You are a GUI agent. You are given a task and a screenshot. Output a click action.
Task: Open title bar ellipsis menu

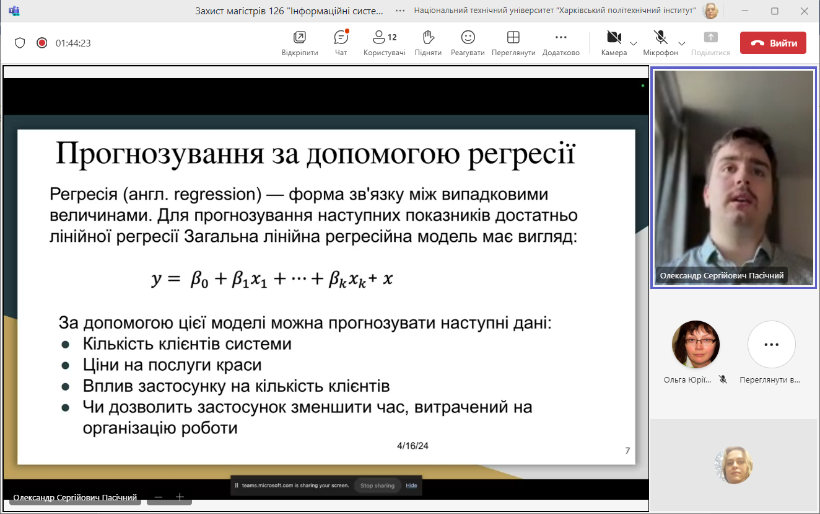click(400, 11)
